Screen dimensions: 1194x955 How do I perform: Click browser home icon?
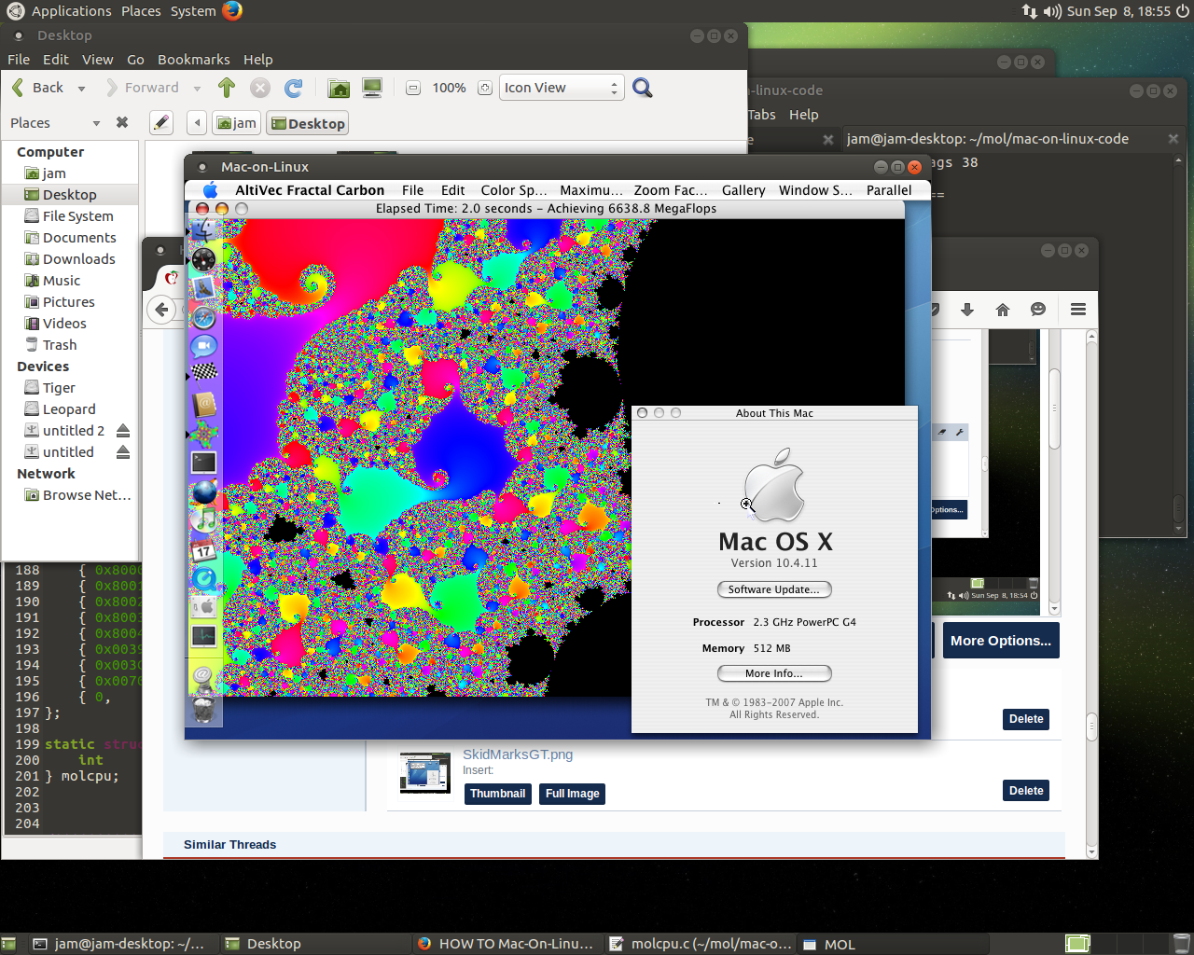[1003, 310]
